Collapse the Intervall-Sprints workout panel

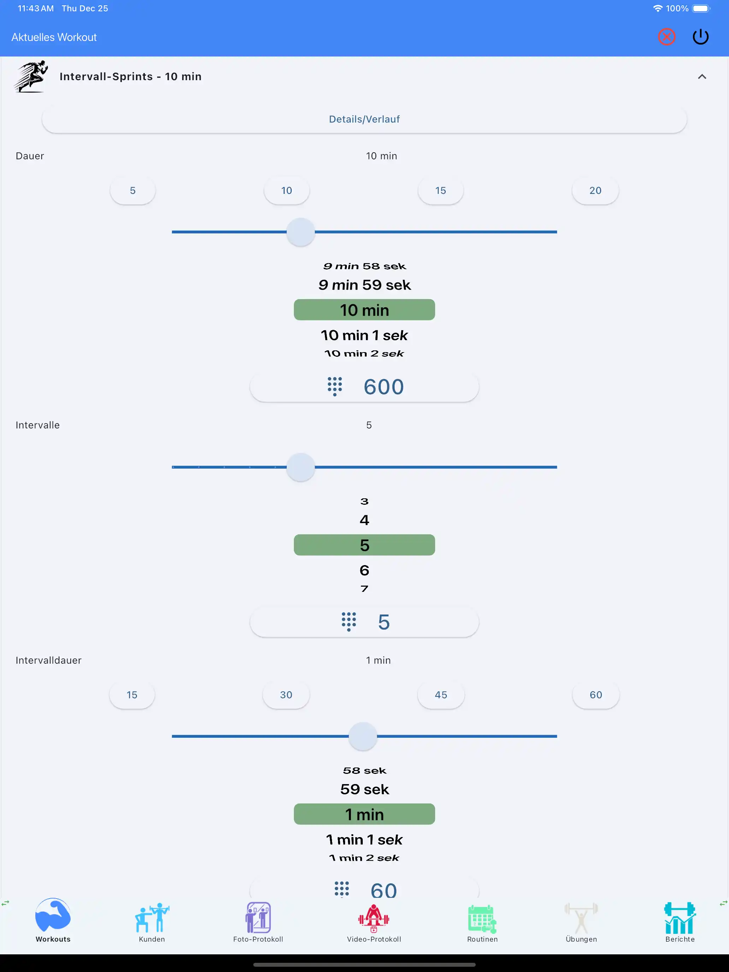702,76
